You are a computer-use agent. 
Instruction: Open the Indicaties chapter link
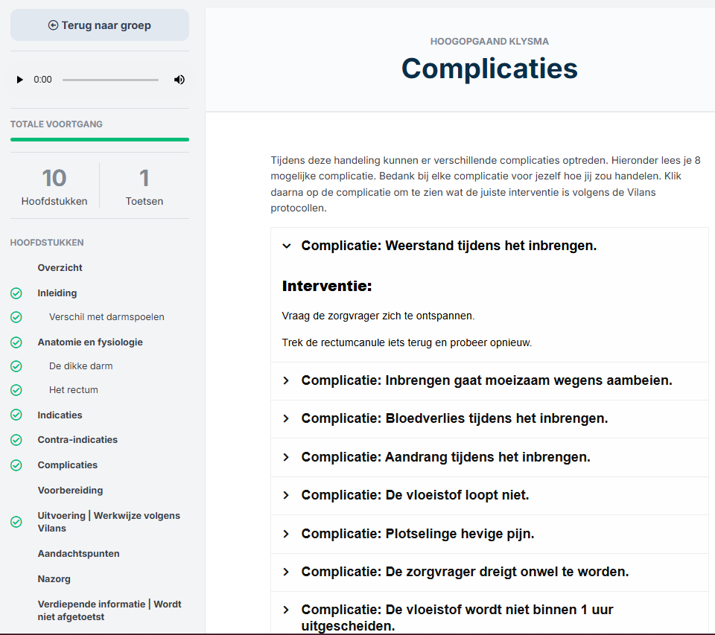pyautogui.click(x=60, y=415)
